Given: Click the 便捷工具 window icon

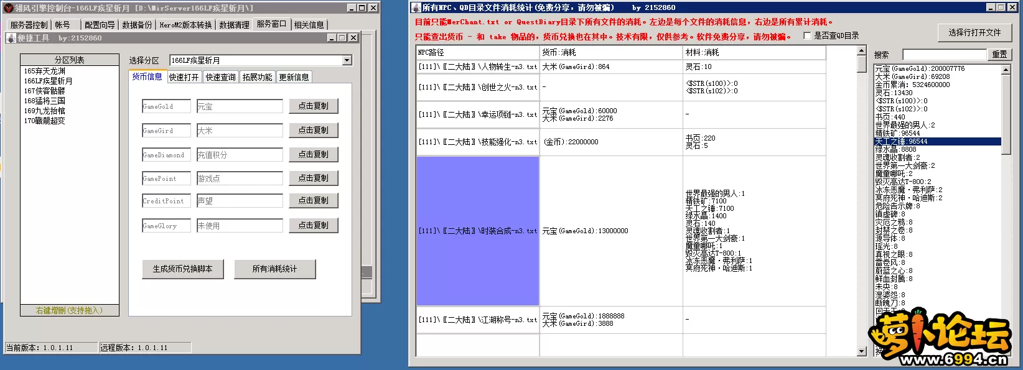Looking at the screenshot, I should (x=11, y=38).
